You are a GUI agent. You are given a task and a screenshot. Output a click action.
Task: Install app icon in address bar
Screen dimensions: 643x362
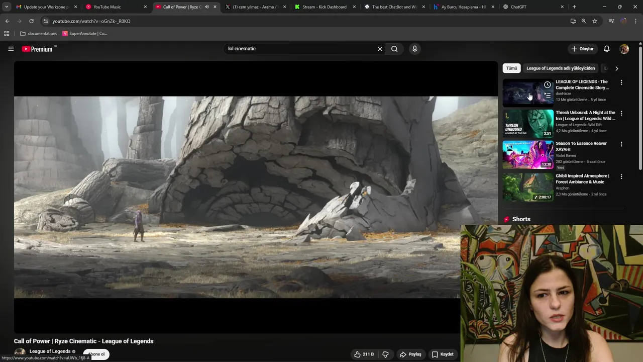[573, 21]
